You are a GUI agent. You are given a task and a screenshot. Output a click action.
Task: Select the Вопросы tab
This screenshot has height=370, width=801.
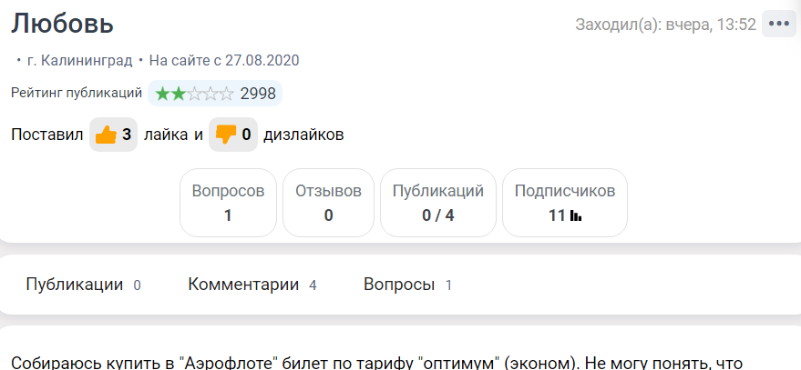click(399, 285)
